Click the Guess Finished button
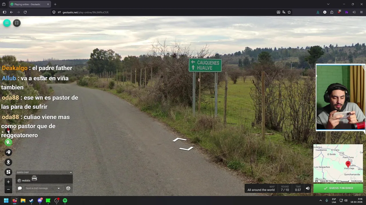 338,188
